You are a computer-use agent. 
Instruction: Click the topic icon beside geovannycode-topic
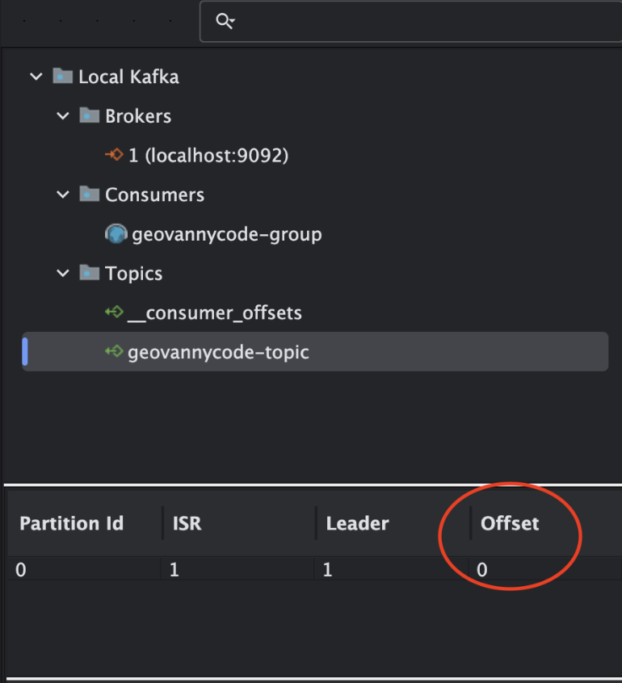pos(115,352)
